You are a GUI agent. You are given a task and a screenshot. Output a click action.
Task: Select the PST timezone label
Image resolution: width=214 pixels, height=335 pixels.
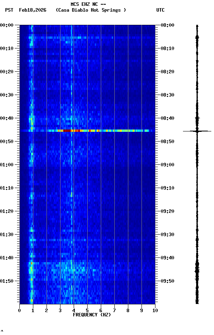click(x=9, y=10)
